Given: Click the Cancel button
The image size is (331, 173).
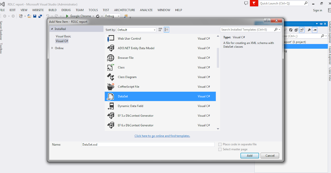Looking at the screenshot, I should [270, 155].
